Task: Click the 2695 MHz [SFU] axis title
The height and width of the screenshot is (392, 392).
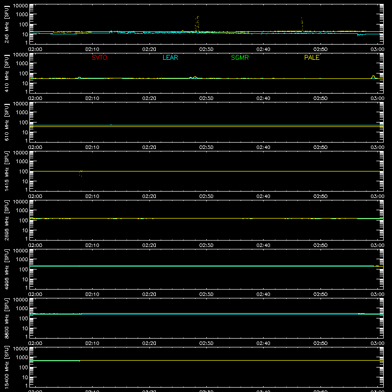Action: [x=6, y=220]
